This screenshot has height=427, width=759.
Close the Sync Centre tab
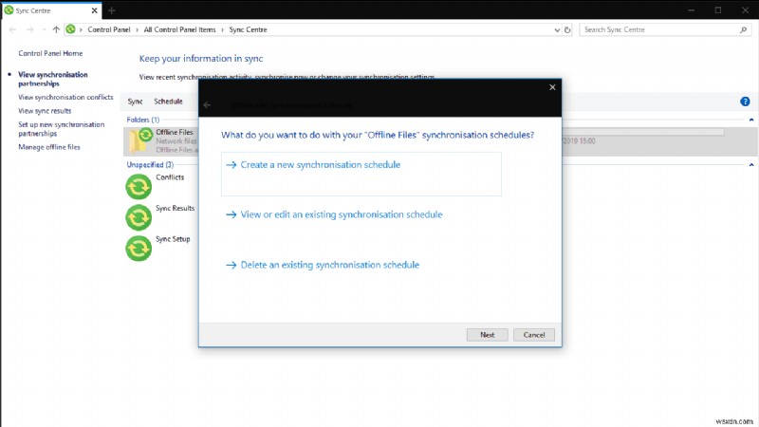point(94,10)
